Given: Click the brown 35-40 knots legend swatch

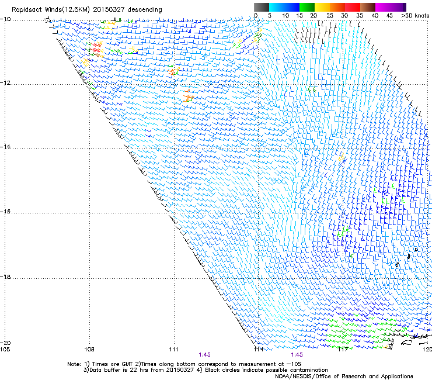Looking at the screenshot, I should click(368, 7).
